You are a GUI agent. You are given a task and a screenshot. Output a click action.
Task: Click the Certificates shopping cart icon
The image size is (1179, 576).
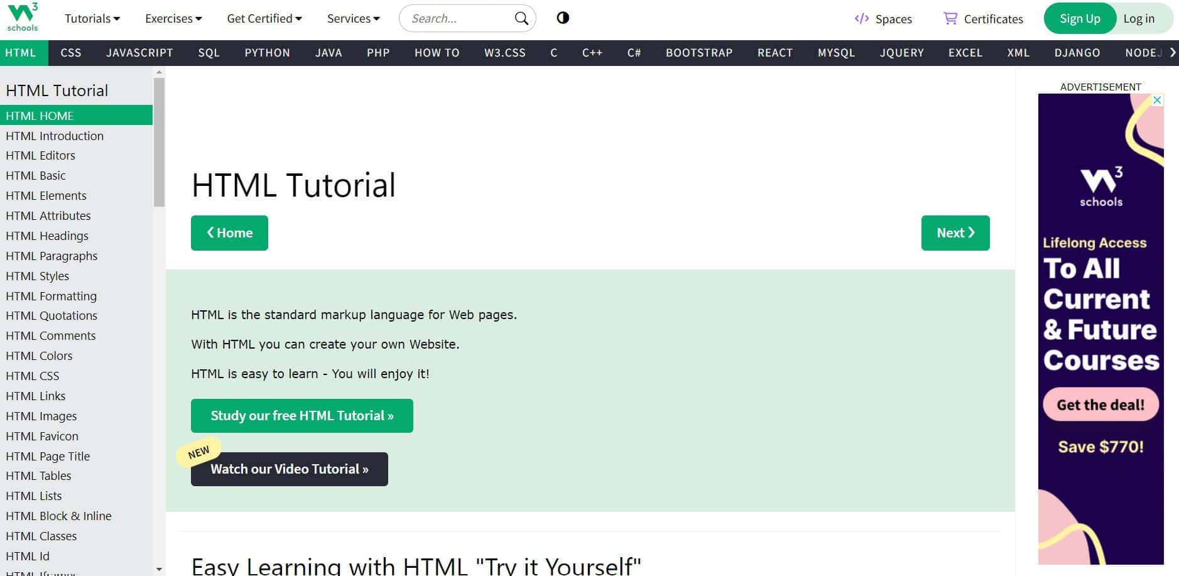pos(950,18)
